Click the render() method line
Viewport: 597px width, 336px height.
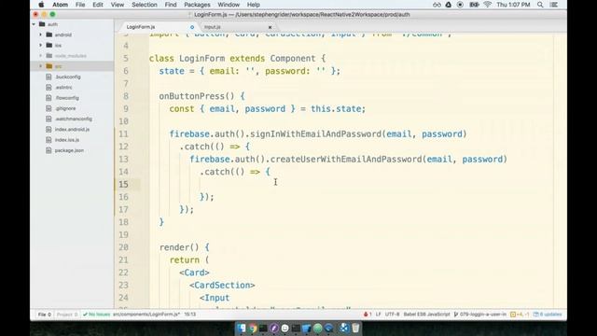coord(185,247)
